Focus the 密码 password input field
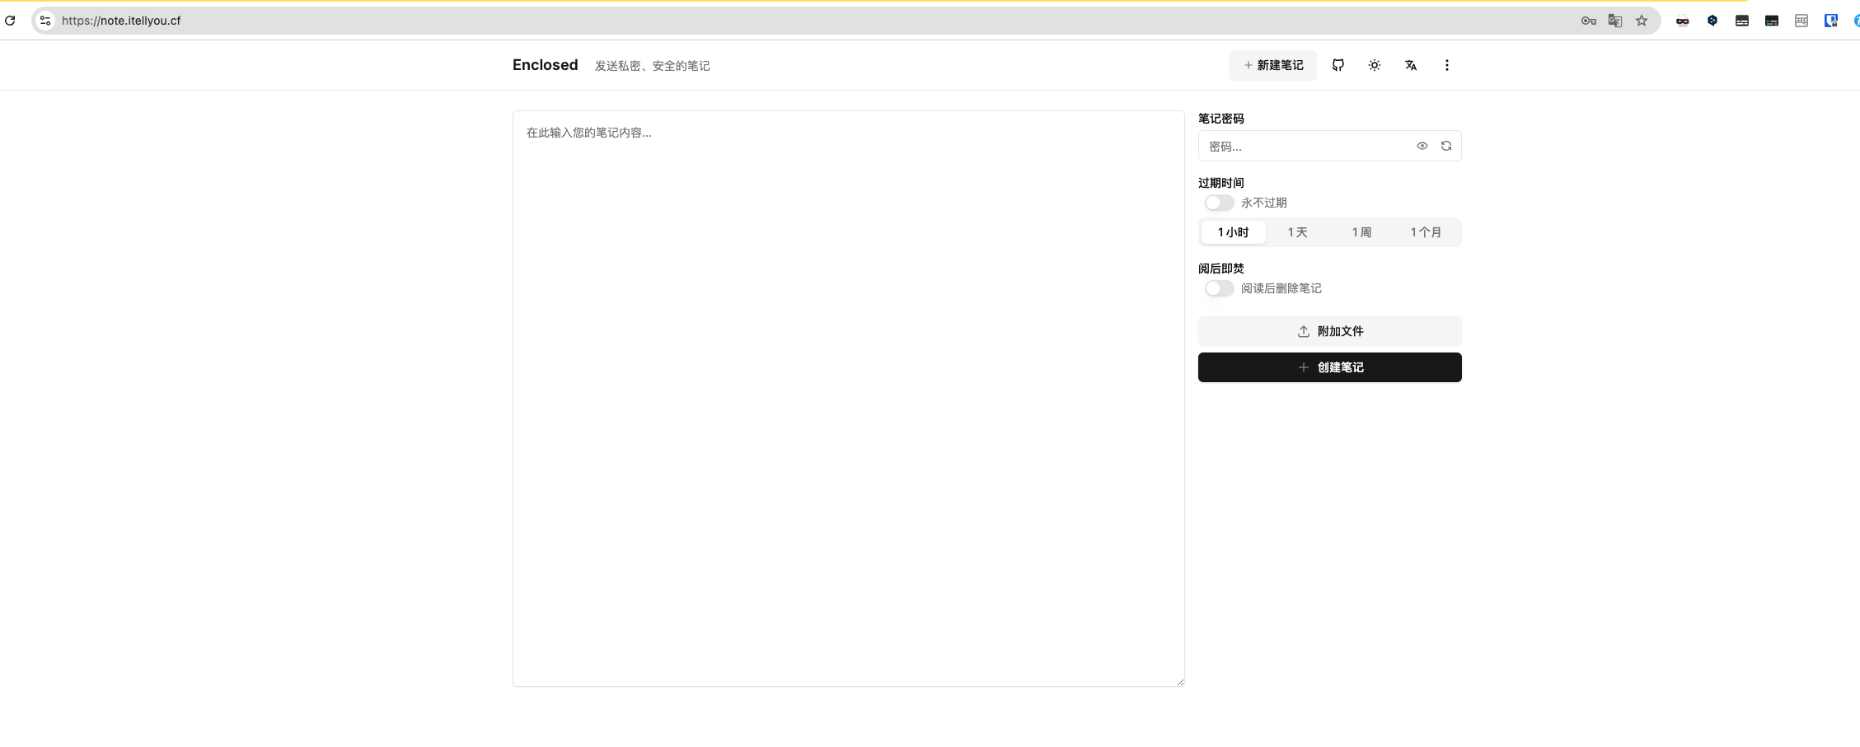Image resolution: width=1860 pixels, height=747 pixels. [x=1305, y=147]
